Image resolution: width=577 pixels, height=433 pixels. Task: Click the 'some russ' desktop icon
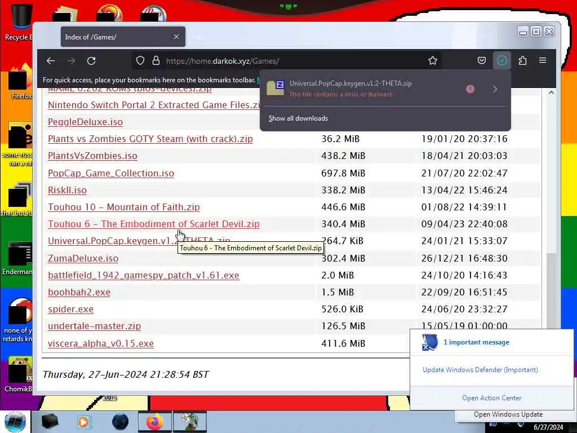[17, 144]
